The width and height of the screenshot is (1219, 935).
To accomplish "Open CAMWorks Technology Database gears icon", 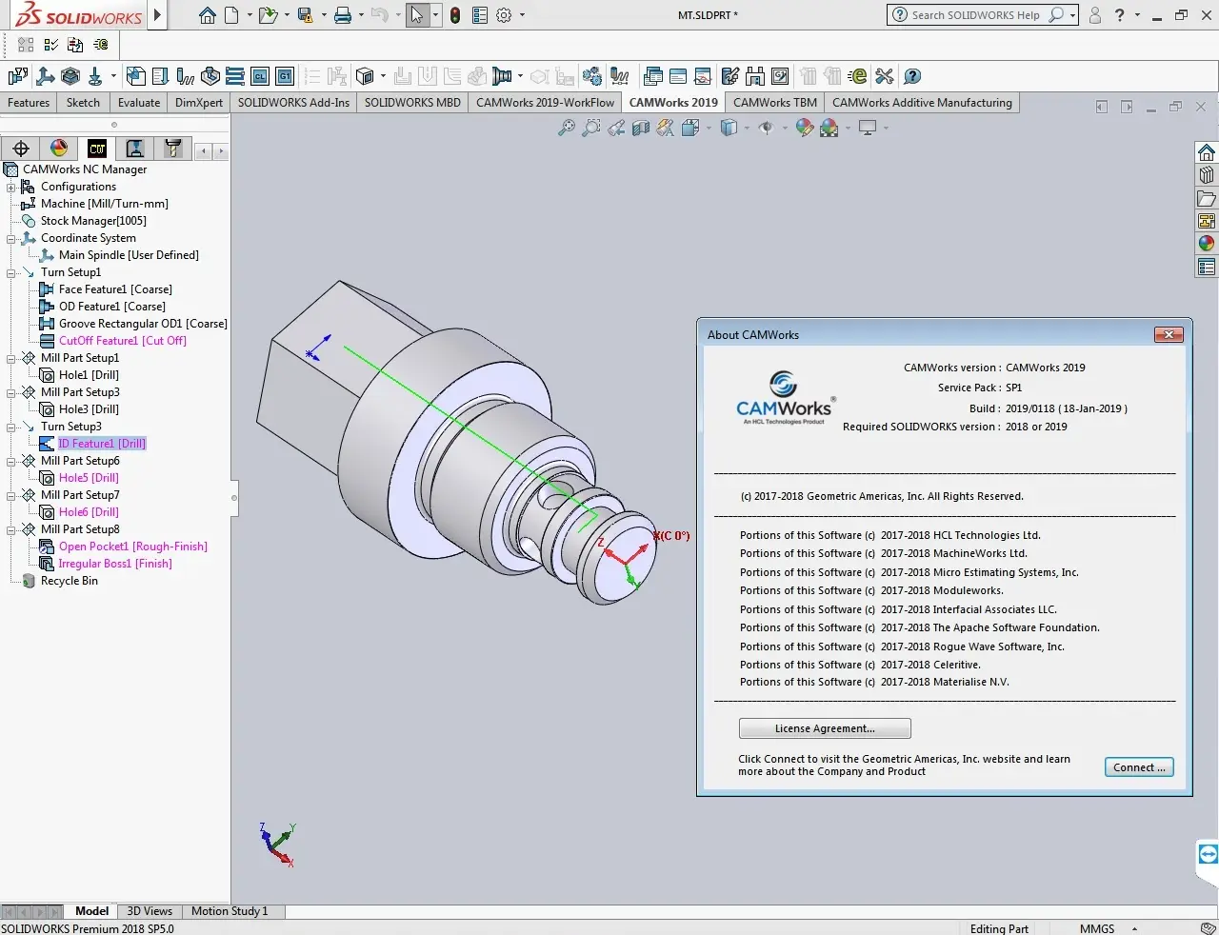I will (591, 76).
